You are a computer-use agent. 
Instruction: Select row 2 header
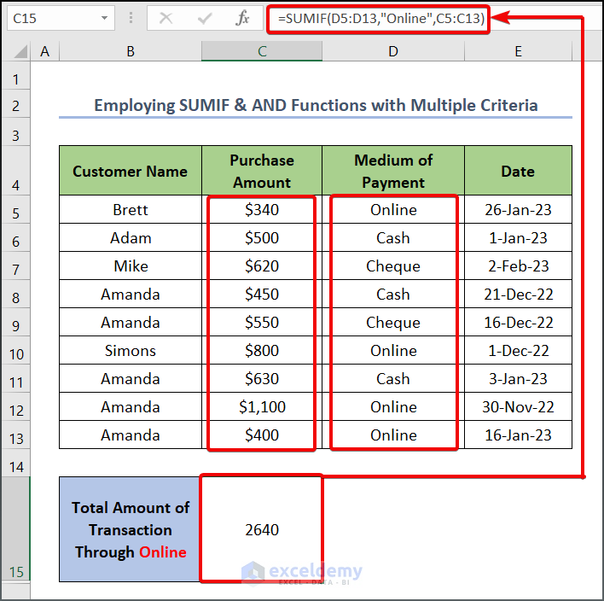tap(16, 105)
